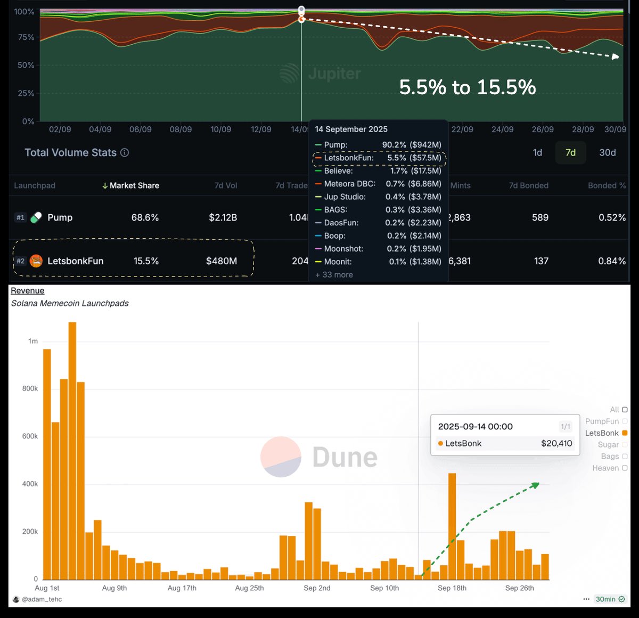Click the Pump 90.2% tooltip entry
This screenshot has width=639, height=618.
[x=378, y=145]
